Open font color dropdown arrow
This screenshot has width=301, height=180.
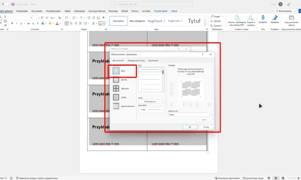point(60,23)
